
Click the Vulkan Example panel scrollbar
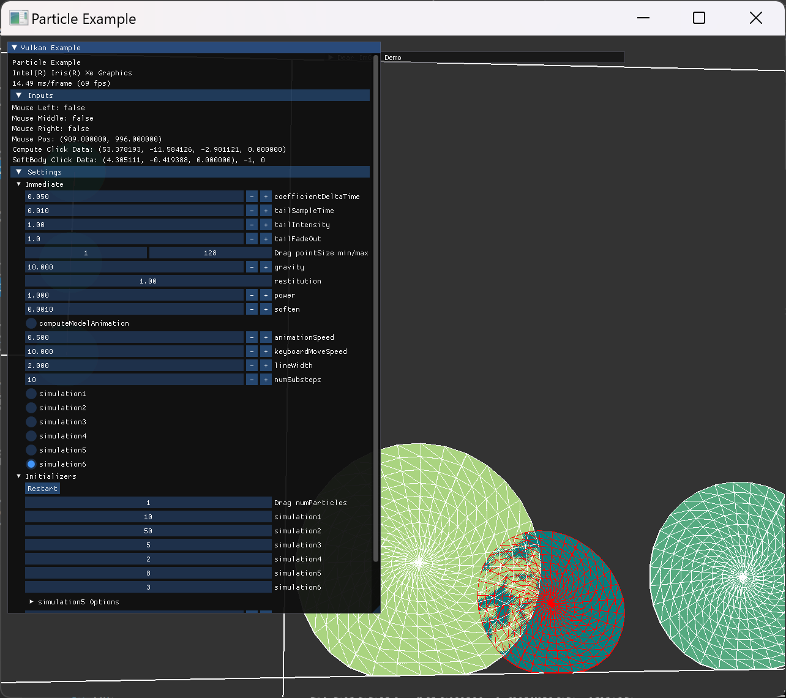point(375,309)
